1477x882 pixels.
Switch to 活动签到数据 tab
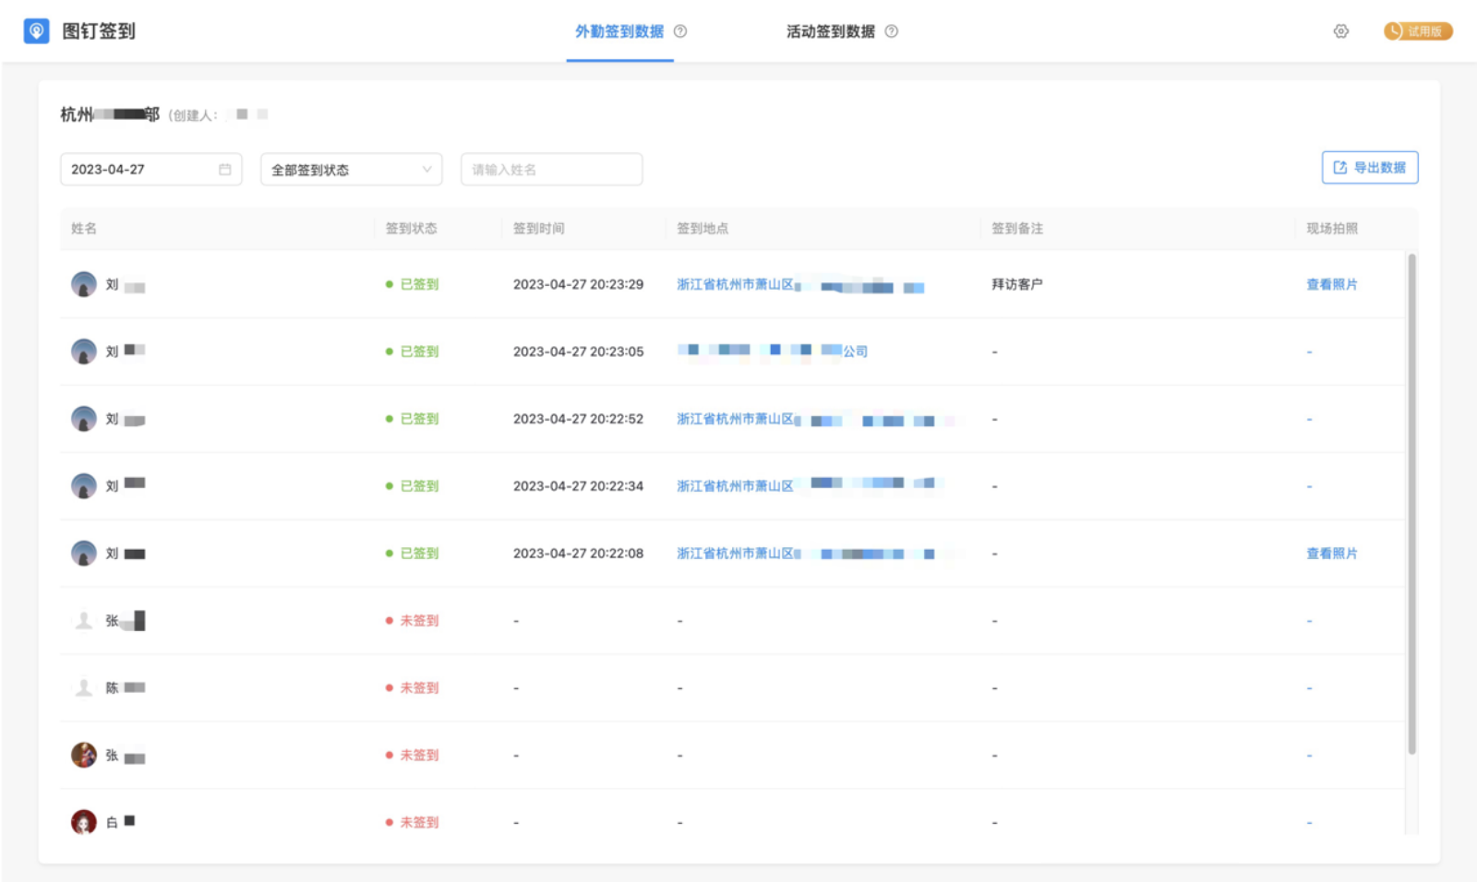[x=830, y=31]
